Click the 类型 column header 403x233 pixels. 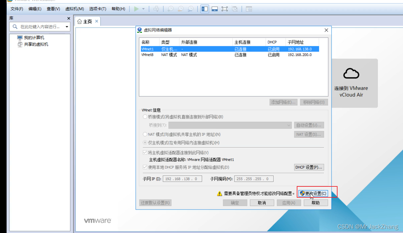[170, 42]
